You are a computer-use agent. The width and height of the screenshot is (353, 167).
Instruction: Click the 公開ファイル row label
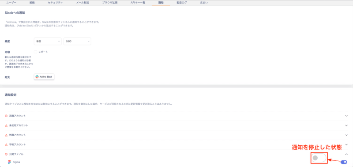pos(16,154)
